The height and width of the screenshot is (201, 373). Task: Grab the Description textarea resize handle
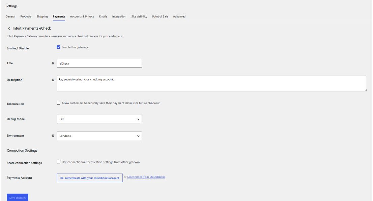[x=366, y=90]
